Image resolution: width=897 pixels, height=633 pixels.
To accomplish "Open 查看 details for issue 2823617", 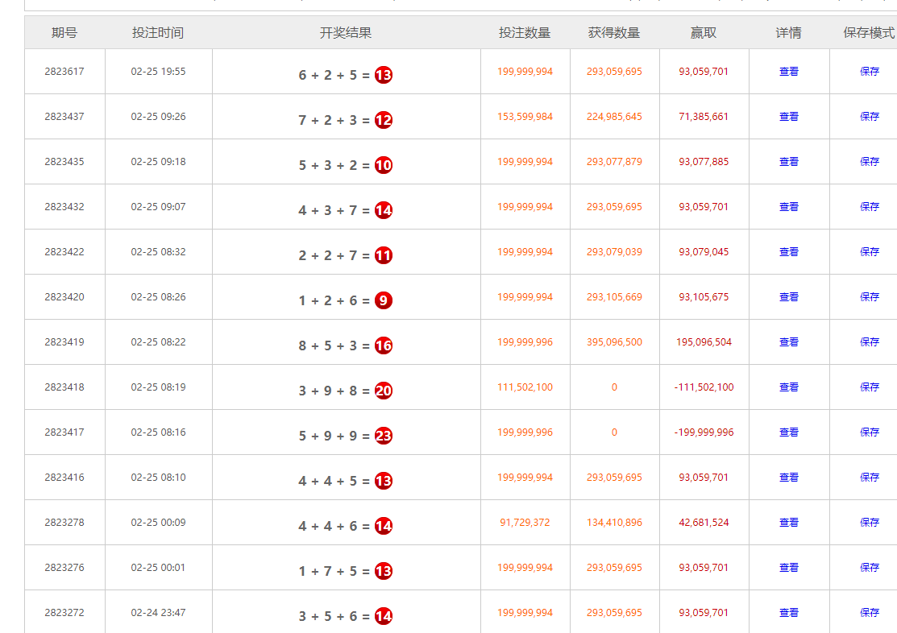I will click(788, 72).
